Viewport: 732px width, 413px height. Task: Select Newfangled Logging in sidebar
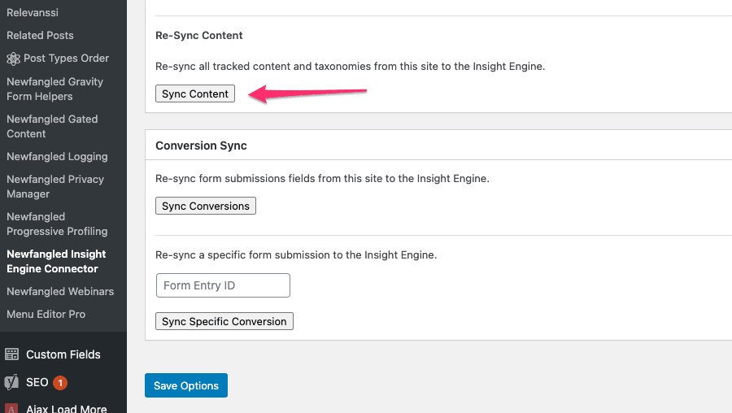pyautogui.click(x=57, y=156)
